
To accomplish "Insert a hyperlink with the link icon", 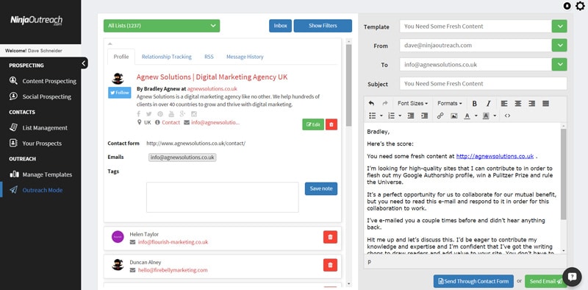I will (x=440, y=116).
